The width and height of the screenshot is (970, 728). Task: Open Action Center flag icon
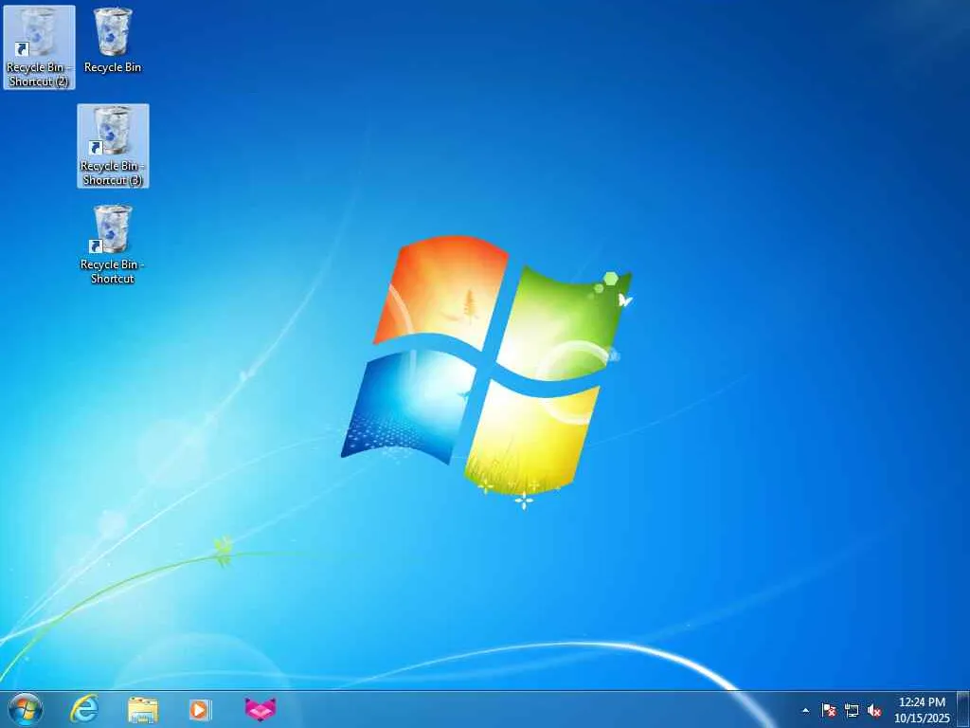click(829, 710)
